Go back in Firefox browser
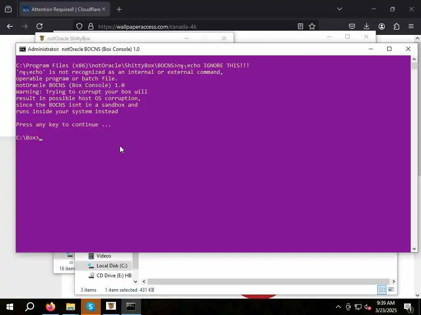The height and width of the screenshot is (315, 421). [x=10, y=26]
